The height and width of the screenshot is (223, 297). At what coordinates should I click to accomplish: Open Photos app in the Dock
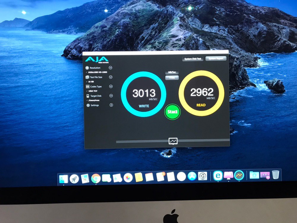128,178
